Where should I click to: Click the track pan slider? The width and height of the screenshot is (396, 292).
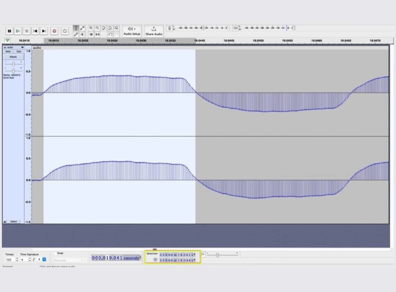(x=14, y=71)
